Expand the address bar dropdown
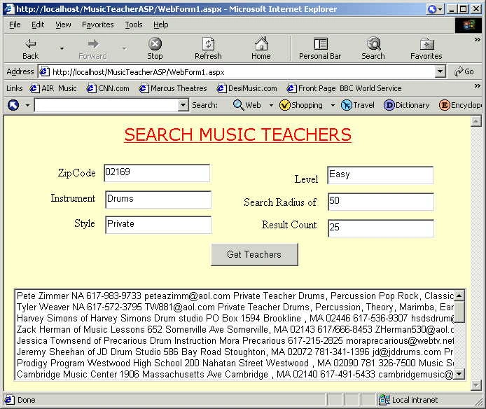486x409 pixels. point(440,71)
